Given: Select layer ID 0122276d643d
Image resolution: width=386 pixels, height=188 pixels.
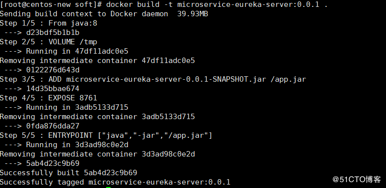Looking at the screenshot, I should (53, 70).
